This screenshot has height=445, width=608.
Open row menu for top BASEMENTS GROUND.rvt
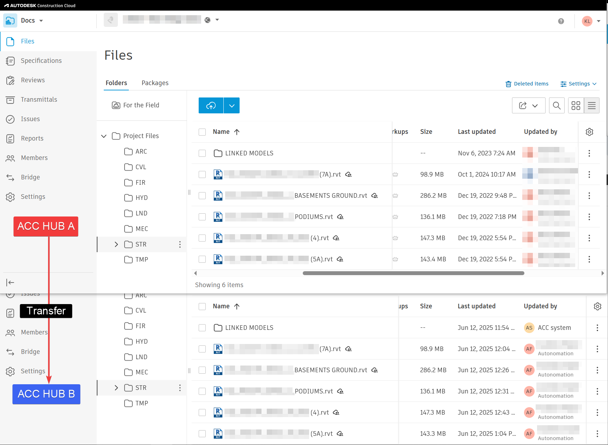tap(589, 196)
